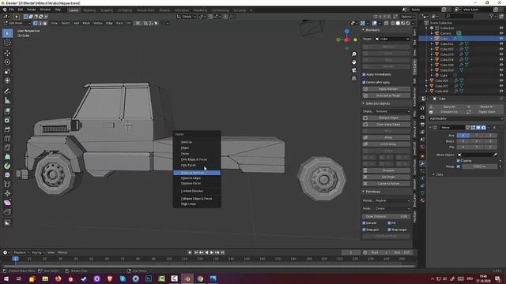Open the Mode Create dropdown

pyautogui.click(x=392, y=208)
